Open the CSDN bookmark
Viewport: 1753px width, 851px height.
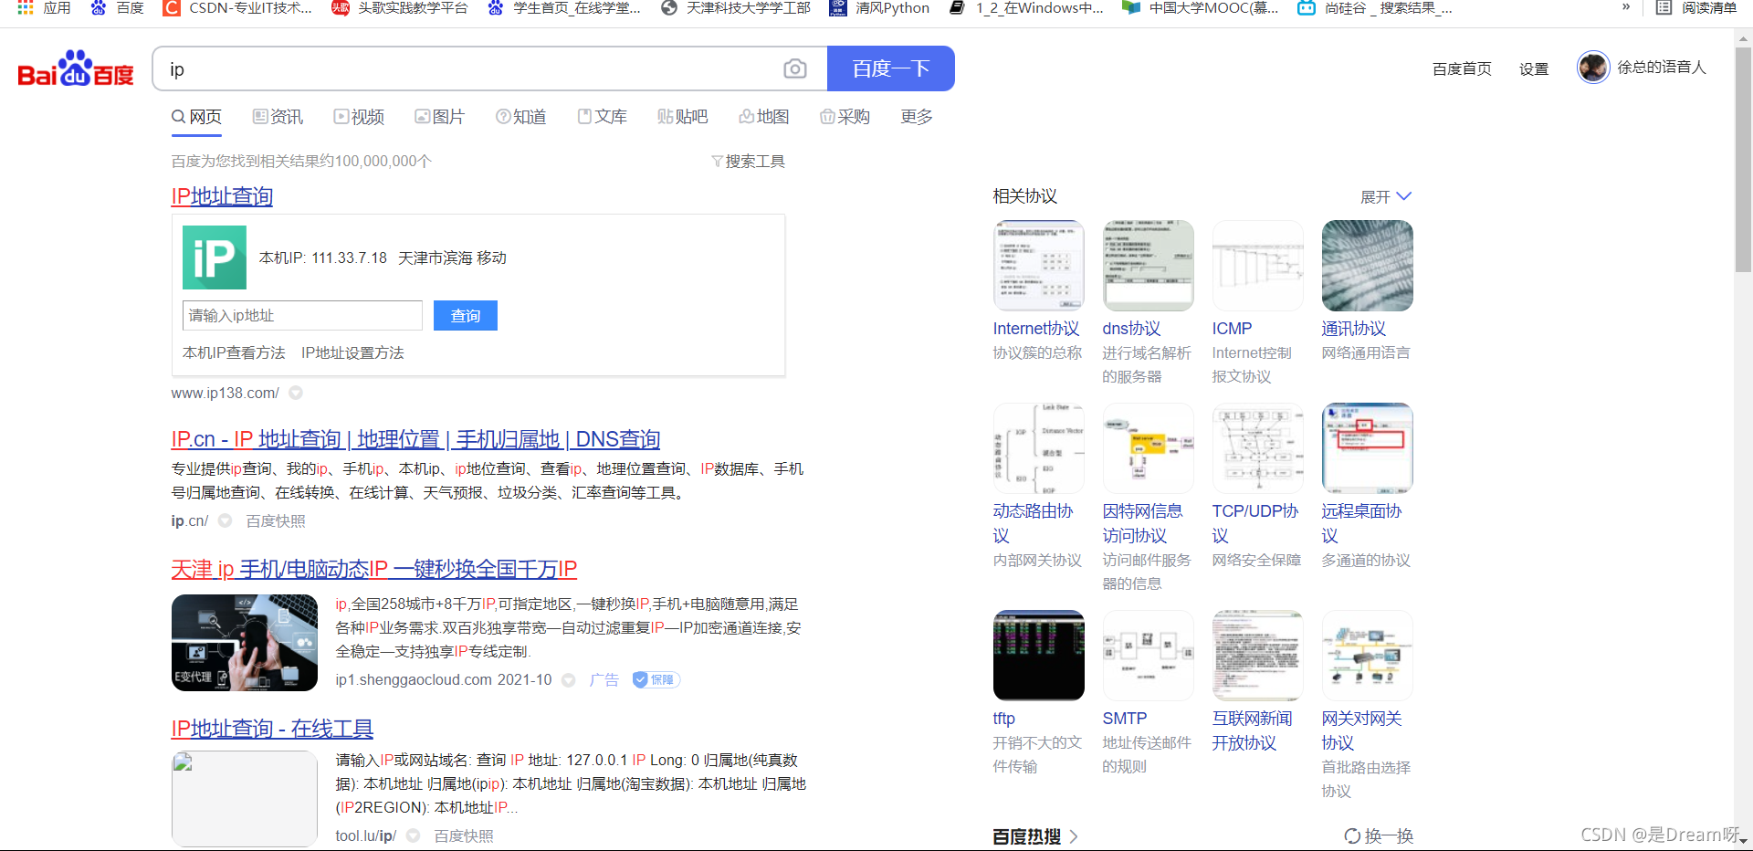[237, 8]
